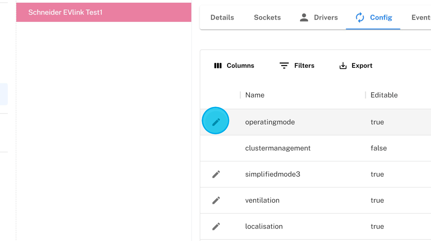The height and width of the screenshot is (241, 431).
Task: Click the operatingmode name cell
Action: point(270,122)
